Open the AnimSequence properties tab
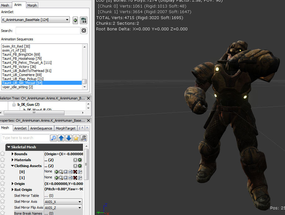285x215 pixels. 41,128
